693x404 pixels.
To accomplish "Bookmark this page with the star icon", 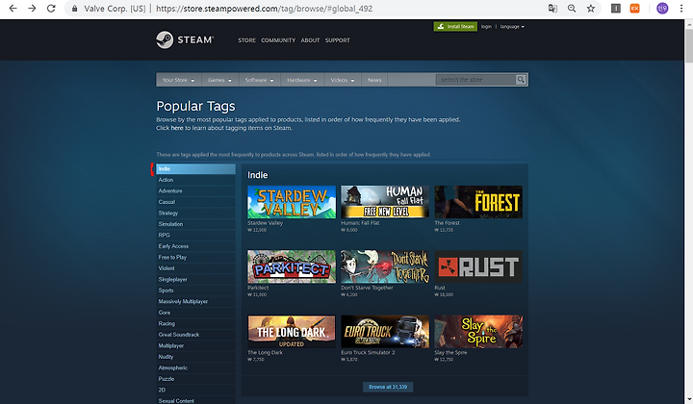I will [591, 9].
